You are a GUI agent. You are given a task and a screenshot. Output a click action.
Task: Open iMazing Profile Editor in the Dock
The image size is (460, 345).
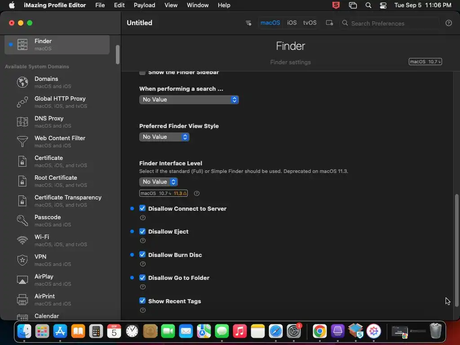pyautogui.click(x=373, y=331)
